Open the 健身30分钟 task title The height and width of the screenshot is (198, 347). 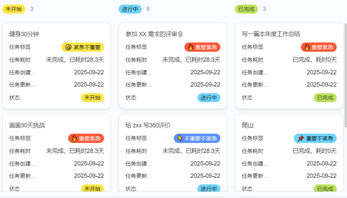click(x=25, y=34)
